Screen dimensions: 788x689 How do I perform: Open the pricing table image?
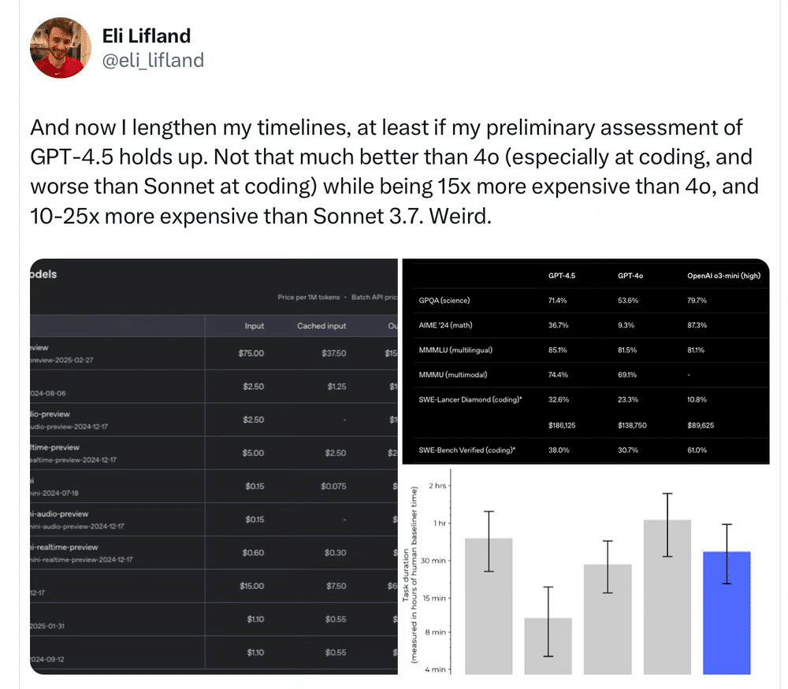coord(214,466)
